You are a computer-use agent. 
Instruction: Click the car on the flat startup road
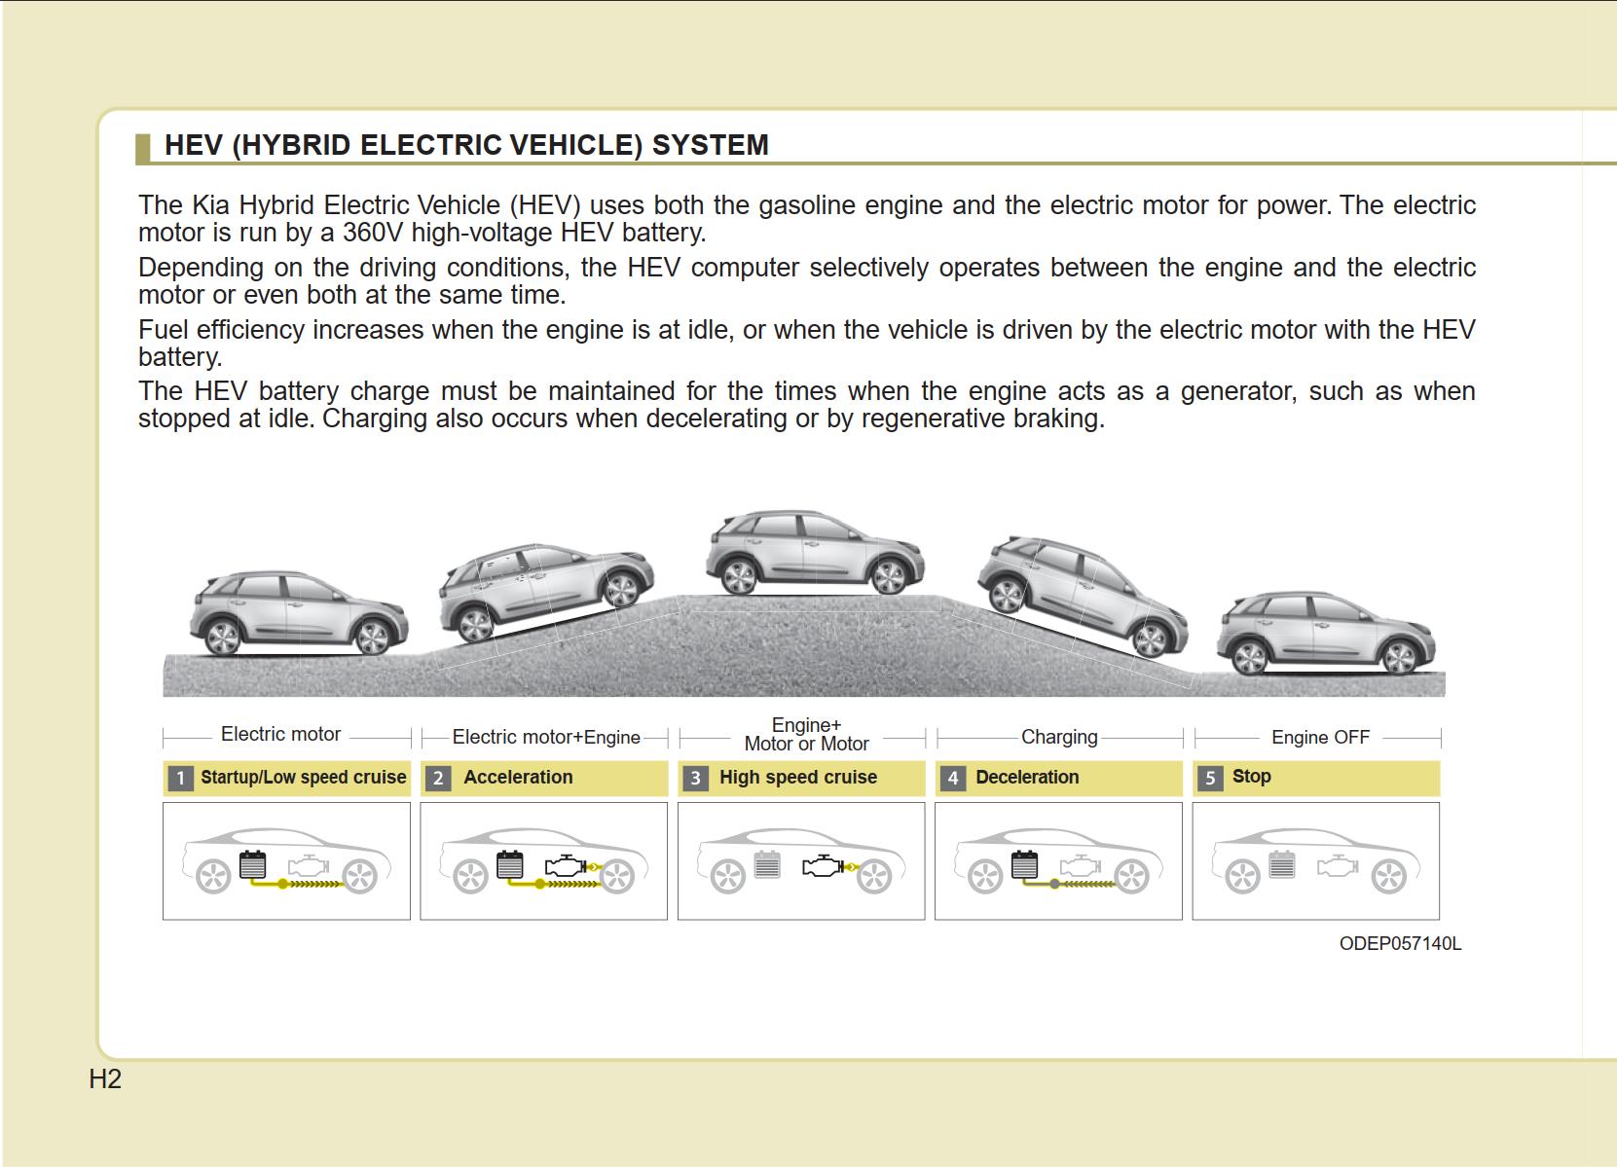tap(298, 613)
